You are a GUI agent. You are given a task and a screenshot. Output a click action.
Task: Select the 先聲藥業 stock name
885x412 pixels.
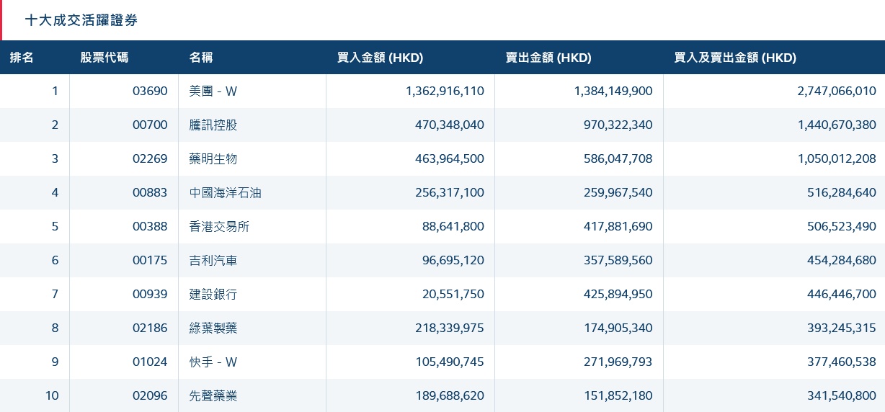[213, 396]
